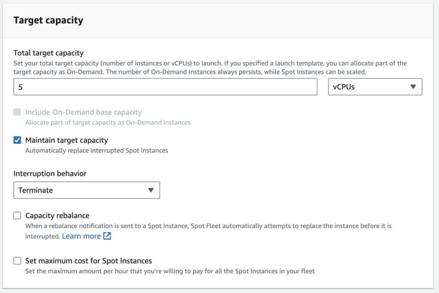Tick the Set maximum cost for Spot Instances checkbox

17,261
